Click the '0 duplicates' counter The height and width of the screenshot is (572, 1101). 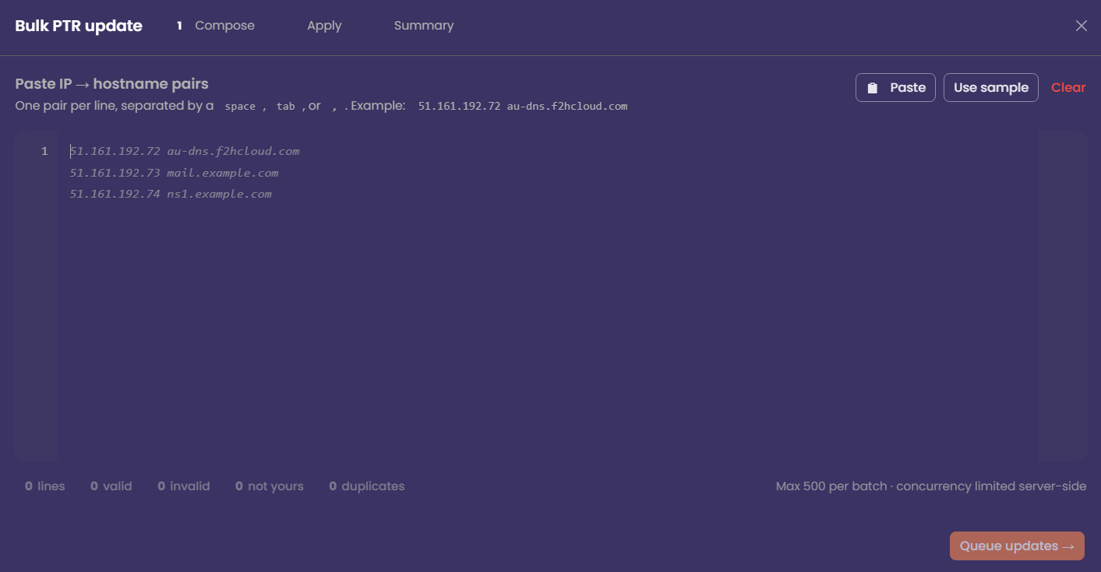click(367, 486)
